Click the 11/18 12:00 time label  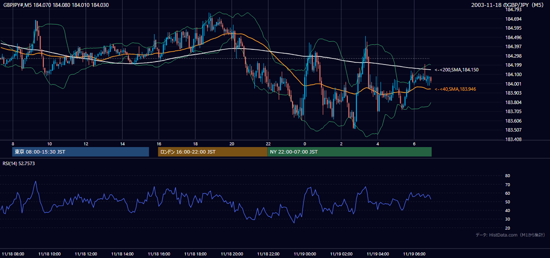[x=86, y=254]
